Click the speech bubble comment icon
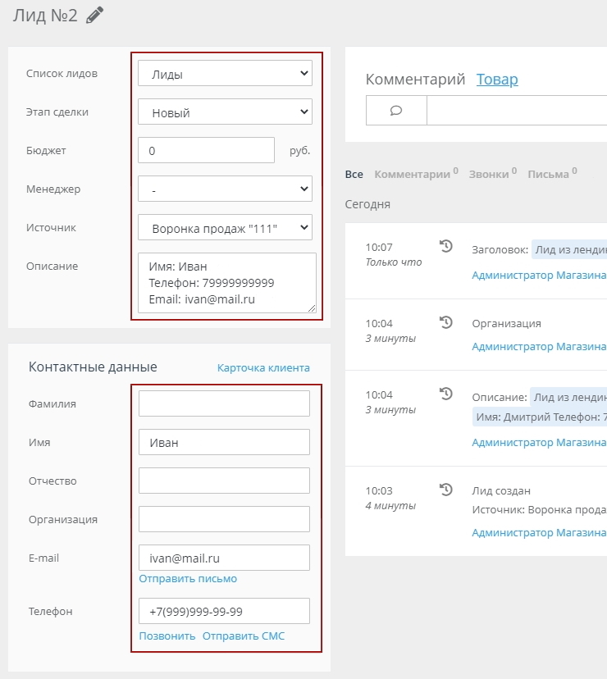Image resolution: width=607 pixels, height=679 pixels. (x=396, y=111)
